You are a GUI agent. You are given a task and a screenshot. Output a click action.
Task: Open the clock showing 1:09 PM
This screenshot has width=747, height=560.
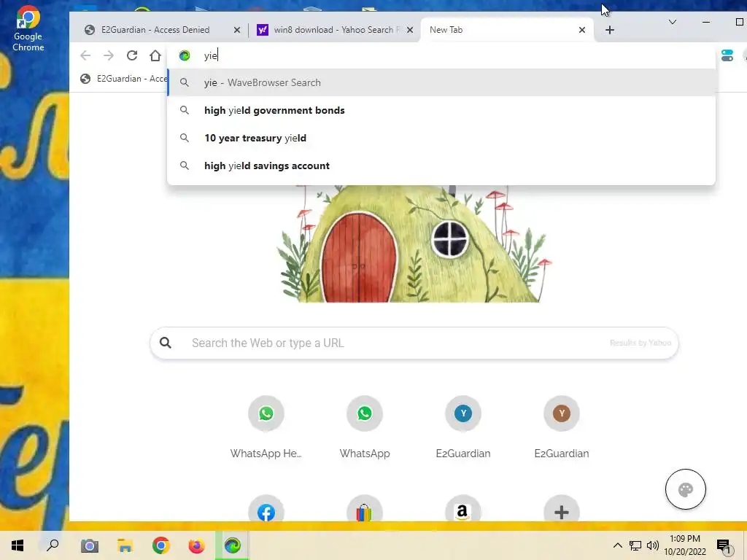685,545
